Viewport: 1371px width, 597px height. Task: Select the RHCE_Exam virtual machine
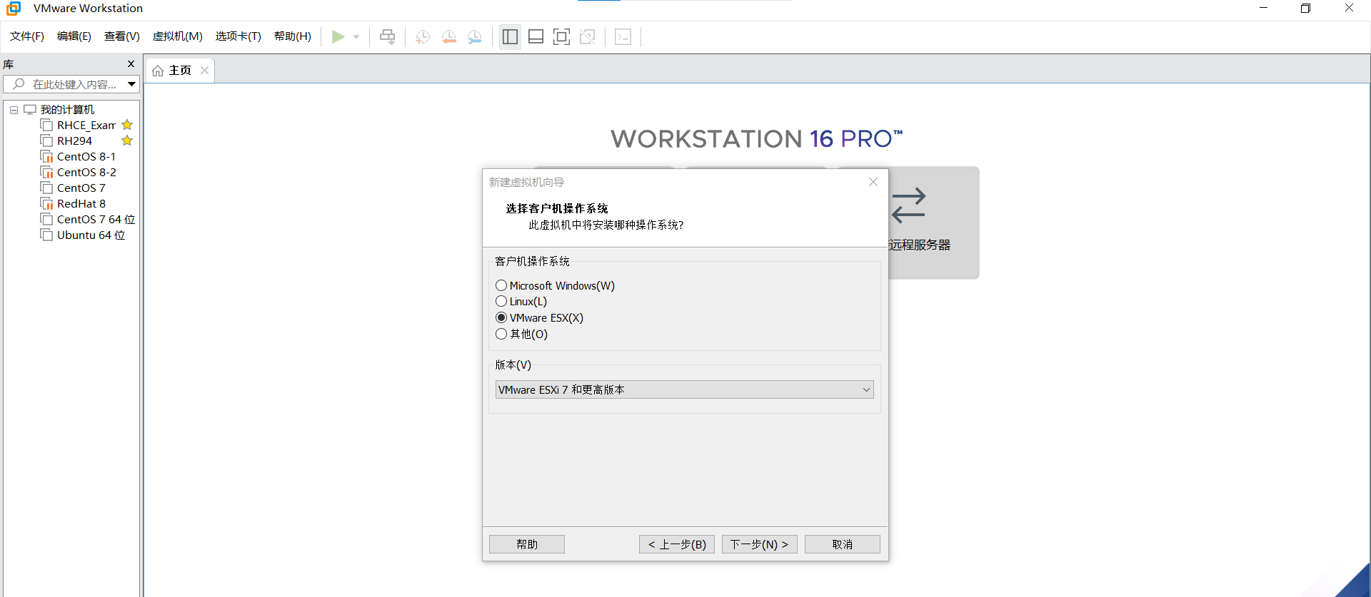[86, 126]
